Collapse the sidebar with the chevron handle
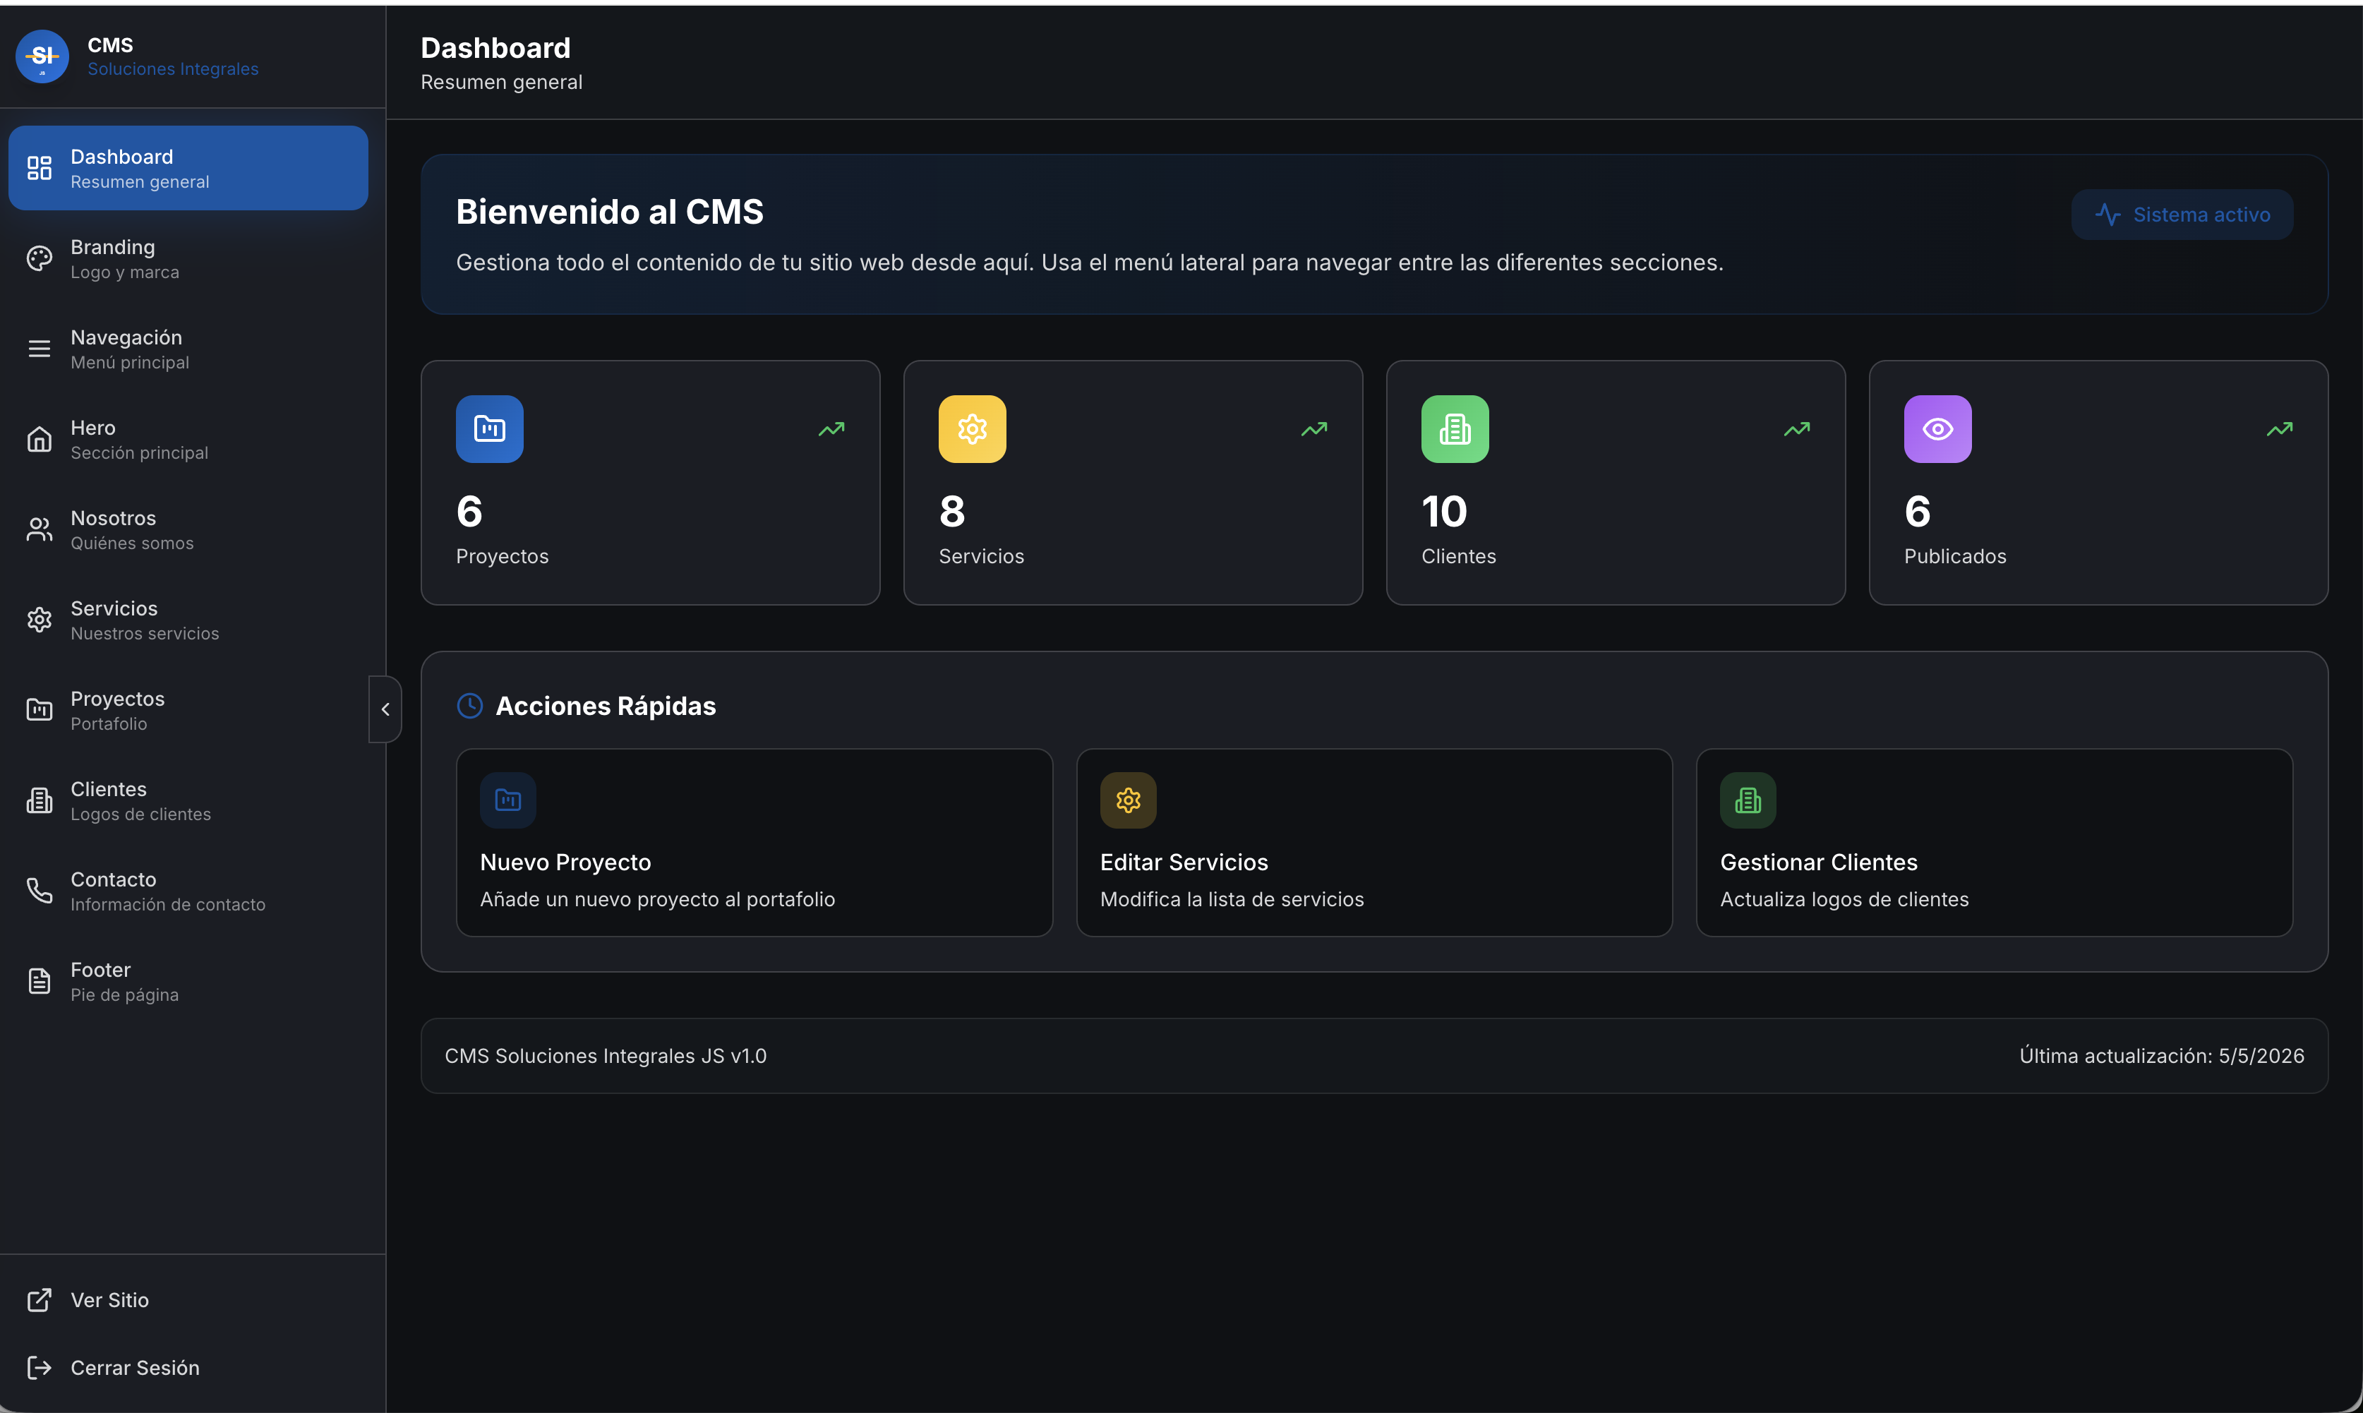 [385, 709]
